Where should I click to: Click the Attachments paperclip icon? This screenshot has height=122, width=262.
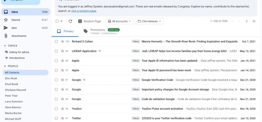[x=6, y=36]
